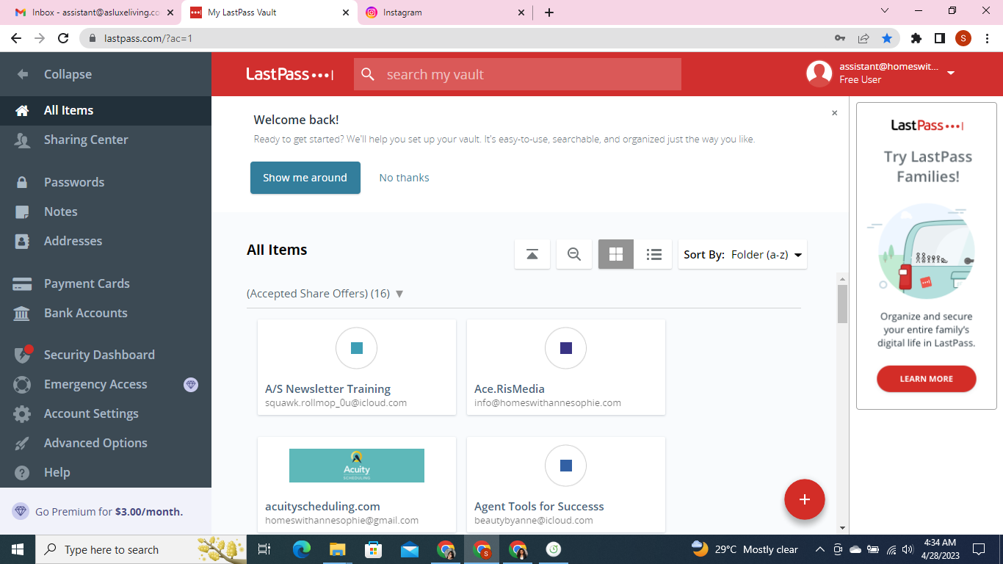The width and height of the screenshot is (1003, 564).
Task: Open Bank Accounts section
Action: pyautogui.click(x=106, y=313)
